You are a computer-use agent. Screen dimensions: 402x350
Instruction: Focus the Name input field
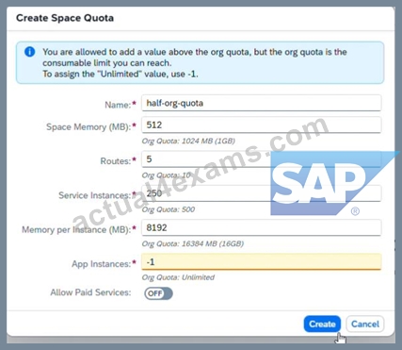click(262, 103)
